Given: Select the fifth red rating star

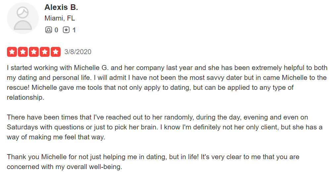Looking at the screenshot, I should [56, 52].
